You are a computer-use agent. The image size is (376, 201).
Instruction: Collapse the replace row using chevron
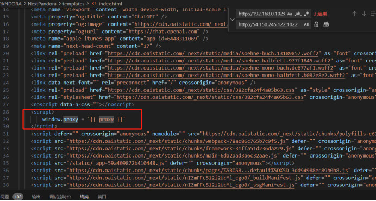point(232,20)
